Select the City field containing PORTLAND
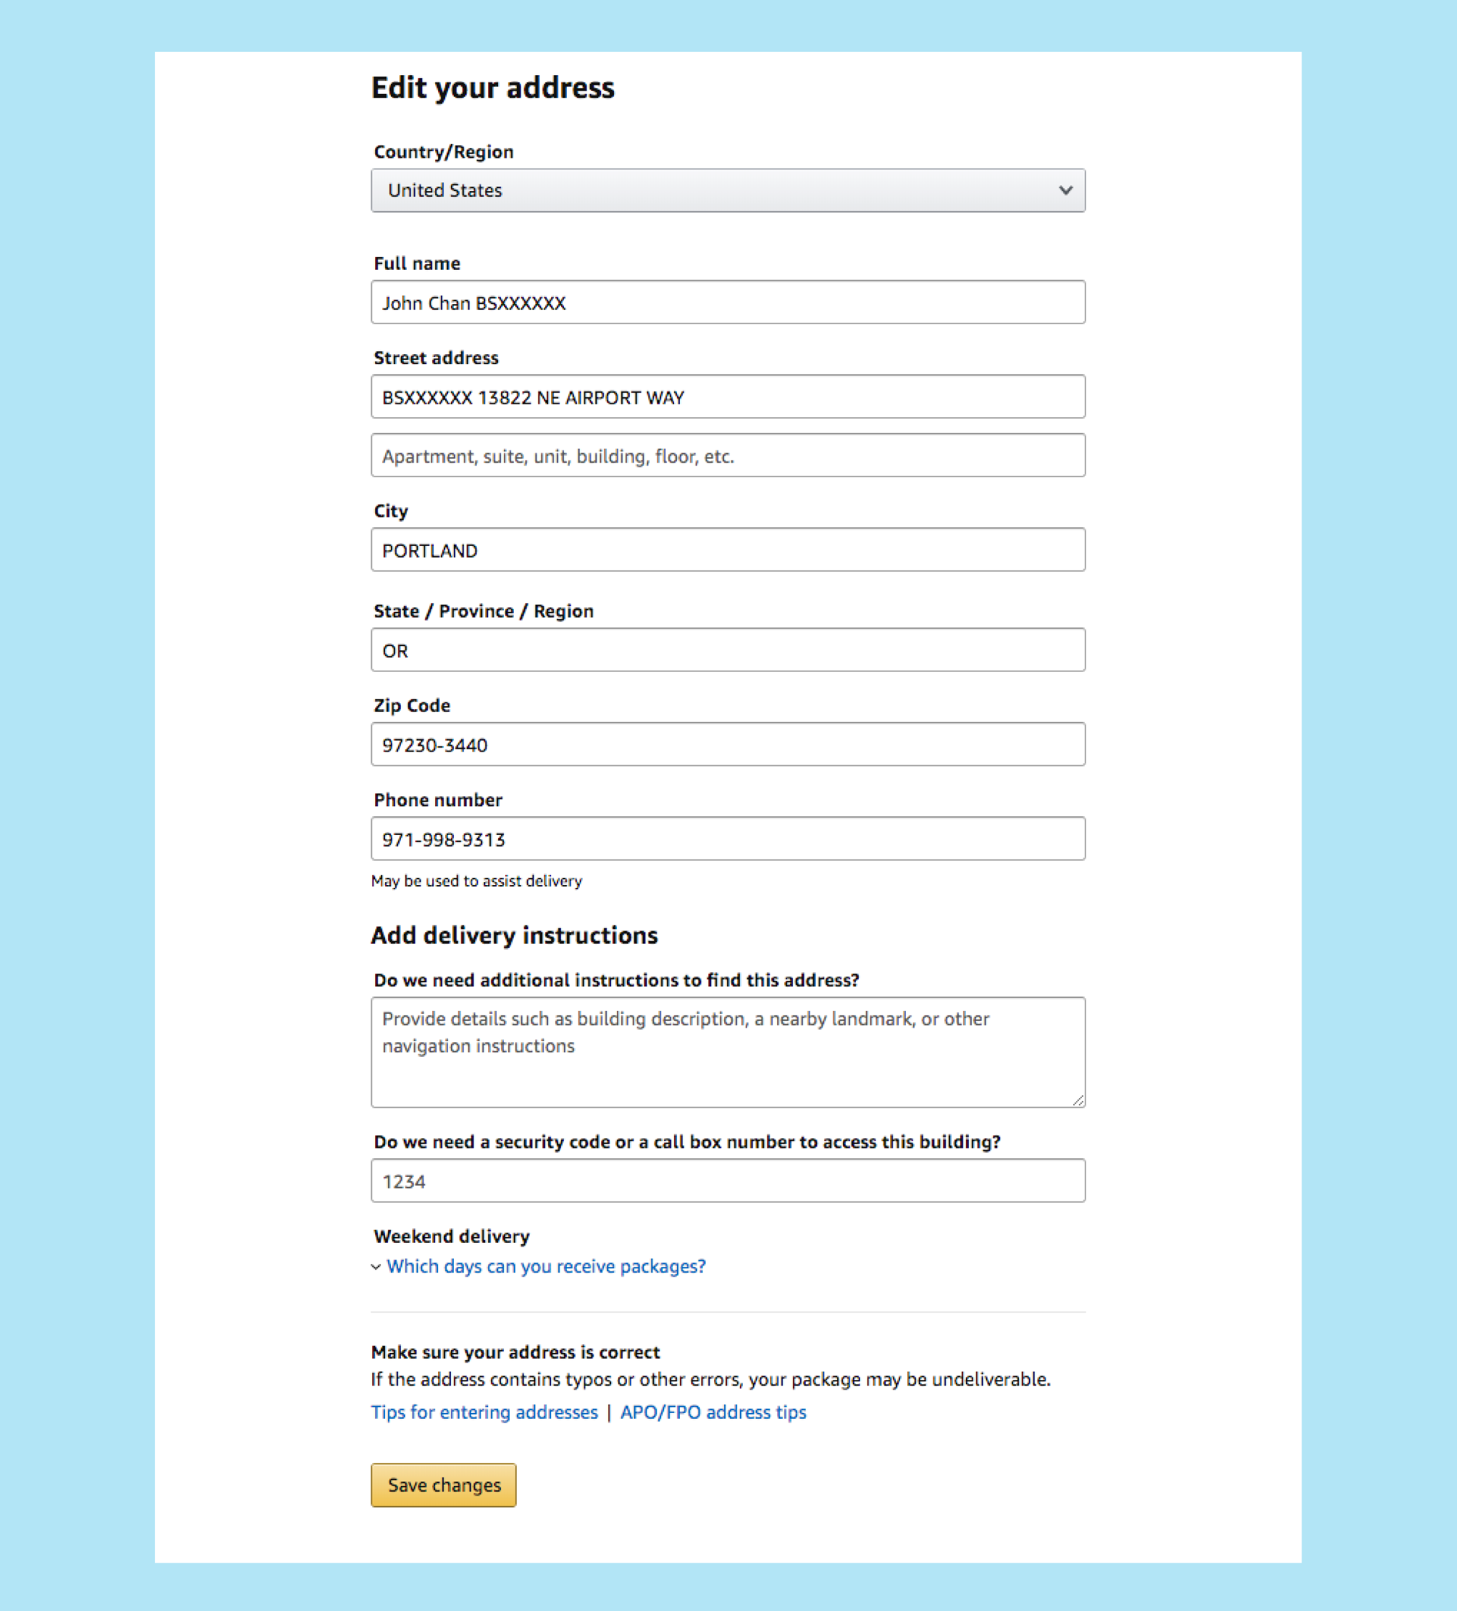The image size is (1457, 1611). (x=727, y=550)
